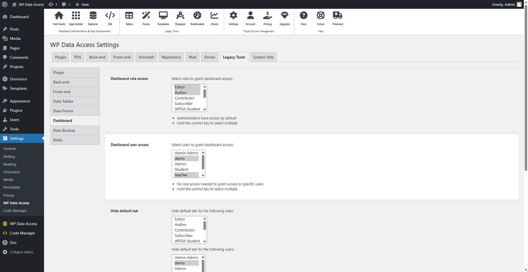This screenshot has width=528, height=272.
Task: Visit the Forum from the toolbar
Action: [x=320, y=18]
